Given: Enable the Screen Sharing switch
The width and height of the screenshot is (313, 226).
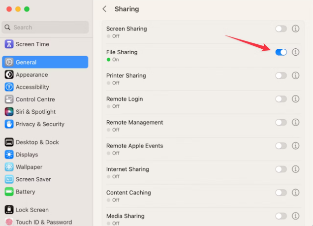Looking at the screenshot, I should pyautogui.click(x=281, y=29).
